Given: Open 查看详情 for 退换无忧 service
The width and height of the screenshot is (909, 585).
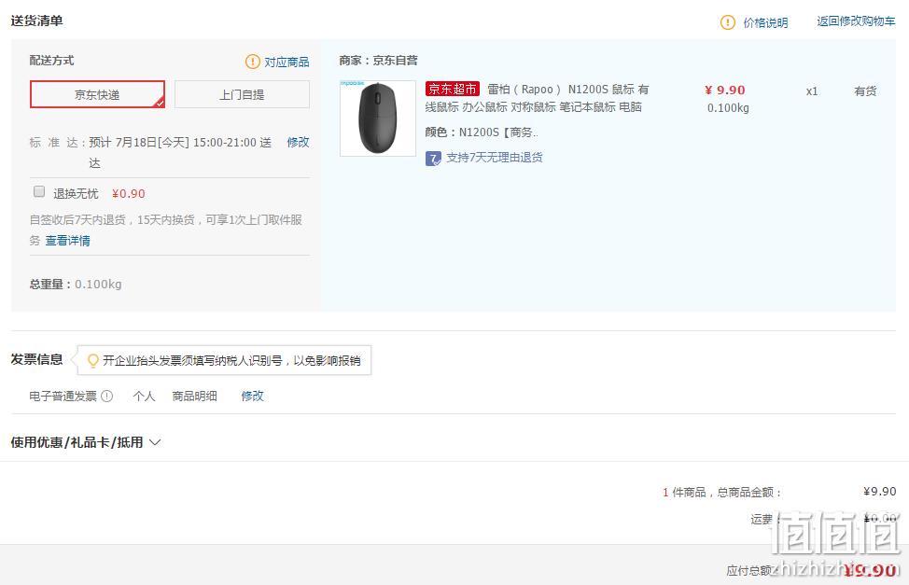Looking at the screenshot, I should click(x=68, y=241).
